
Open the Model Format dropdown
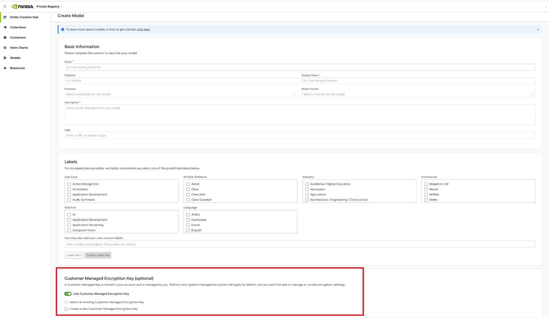(x=418, y=94)
